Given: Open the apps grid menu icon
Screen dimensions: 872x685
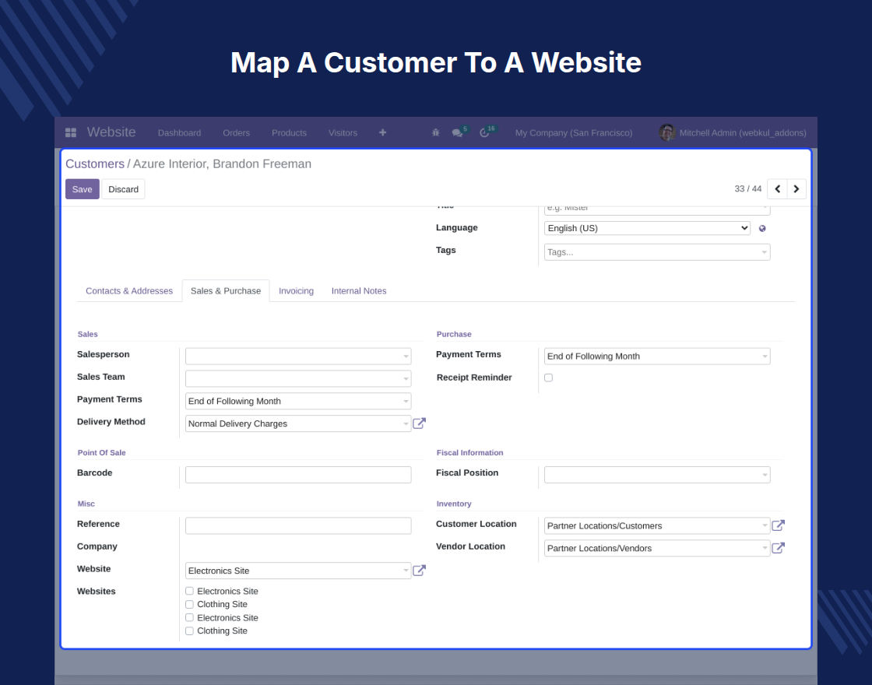Looking at the screenshot, I should tap(71, 132).
